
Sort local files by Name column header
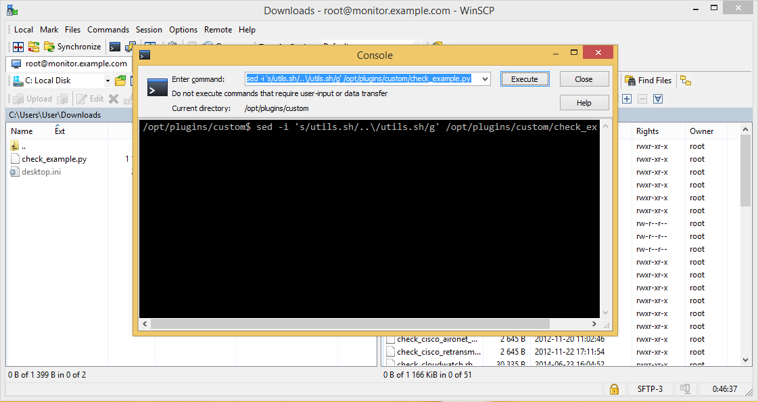(22, 131)
